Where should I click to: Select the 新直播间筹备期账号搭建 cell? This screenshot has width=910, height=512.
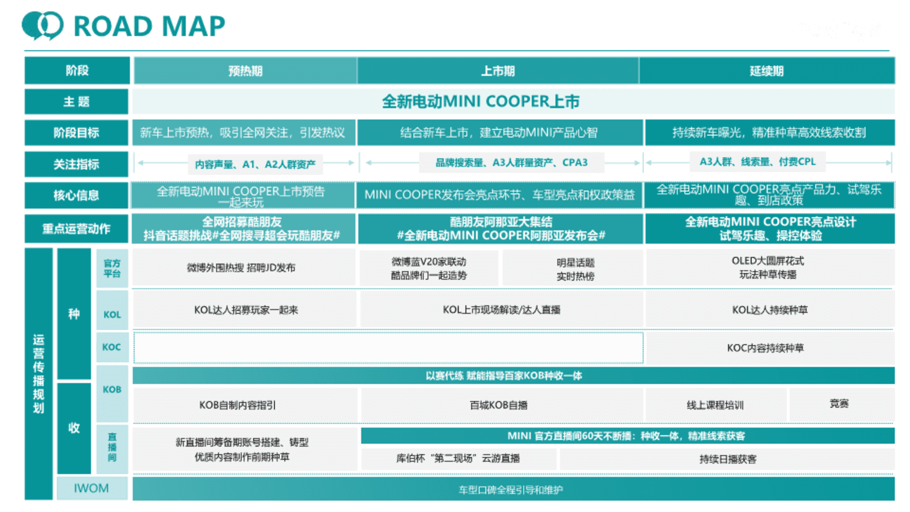pyautogui.click(x=245, y=449)
